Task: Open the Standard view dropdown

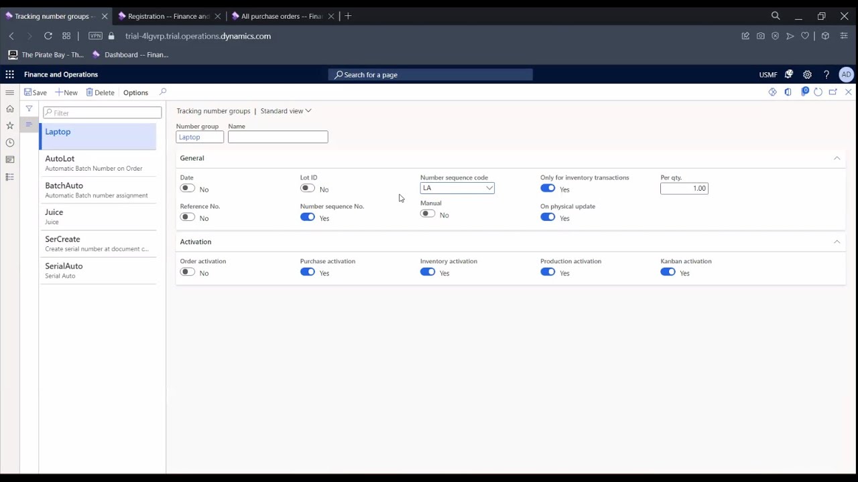Action: (x=286, y=111)
